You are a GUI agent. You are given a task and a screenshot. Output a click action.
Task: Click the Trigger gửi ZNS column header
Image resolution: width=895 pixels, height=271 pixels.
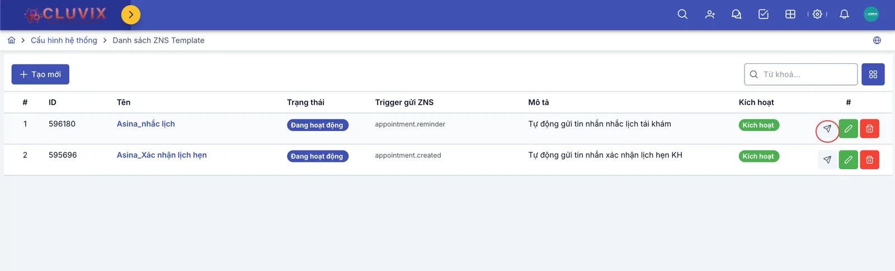(404, 102)
